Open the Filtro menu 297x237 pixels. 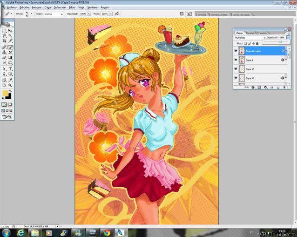(x=72, y=7)
